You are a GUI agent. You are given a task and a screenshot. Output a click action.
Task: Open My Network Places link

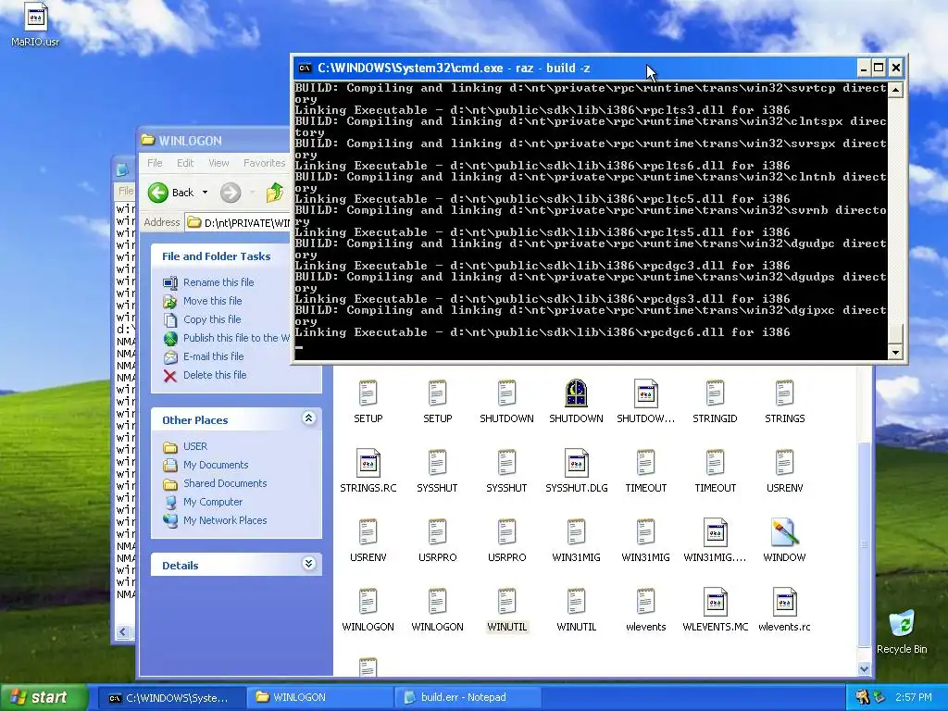225,520
